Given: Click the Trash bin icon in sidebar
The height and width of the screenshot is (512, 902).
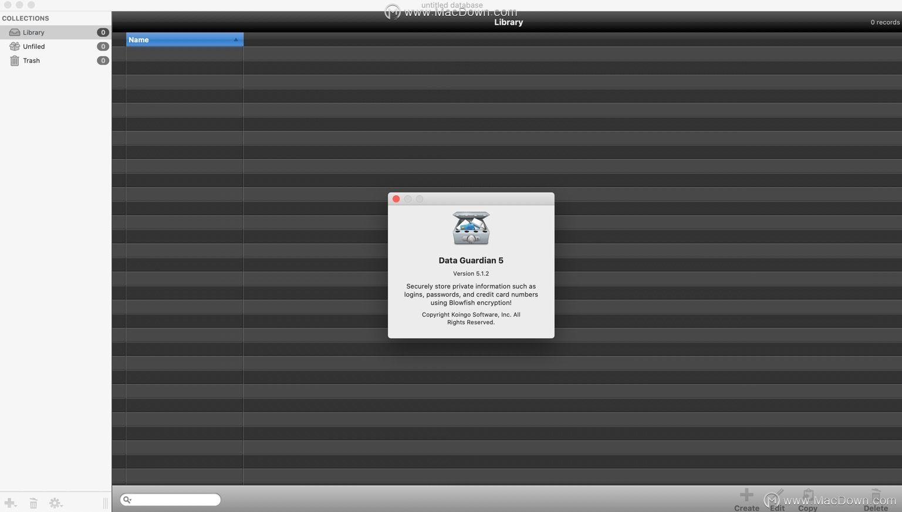Looking at the screenshot, I should (15, 60).
